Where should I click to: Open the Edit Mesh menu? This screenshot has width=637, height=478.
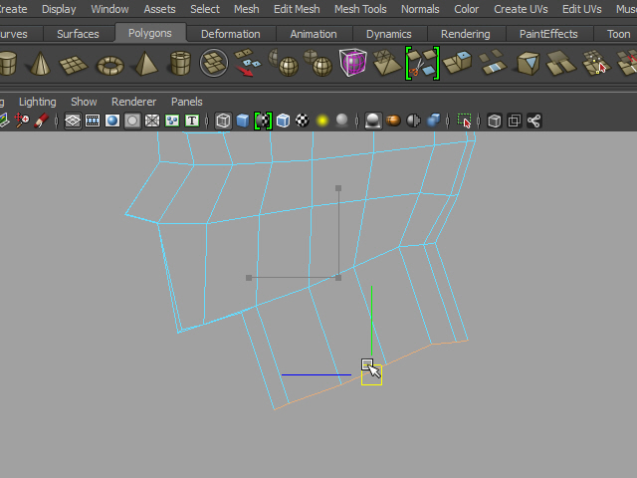(297, 9)
